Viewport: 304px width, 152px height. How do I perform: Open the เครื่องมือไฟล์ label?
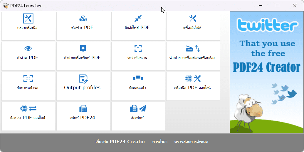coord(192,28)
